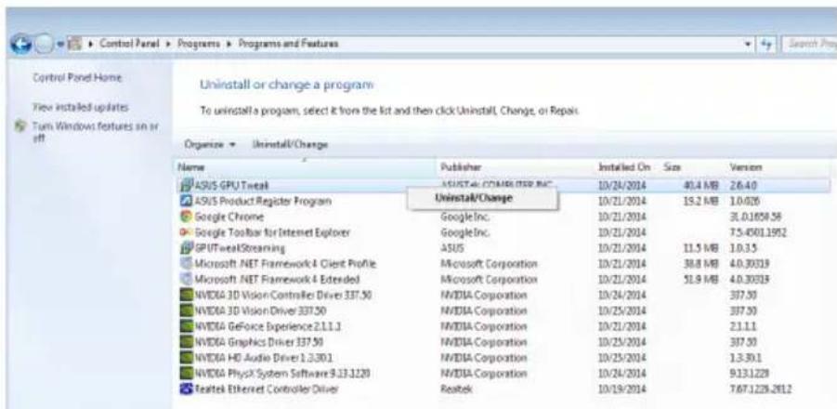Choose Uninstall/Change in the context menu

[x=474, y=198]
